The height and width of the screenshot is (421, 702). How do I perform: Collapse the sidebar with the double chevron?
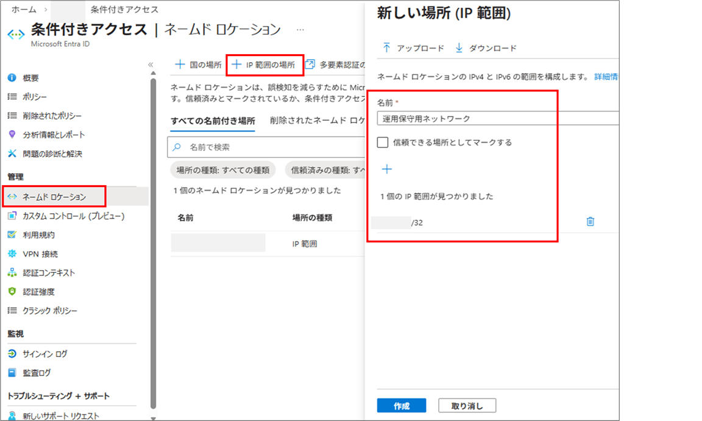pyautogui.click(x=151, y=65)
